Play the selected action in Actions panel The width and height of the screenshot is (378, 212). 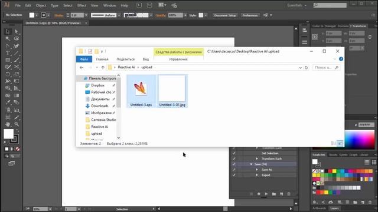pyautogui.click(x=266, y=194)
